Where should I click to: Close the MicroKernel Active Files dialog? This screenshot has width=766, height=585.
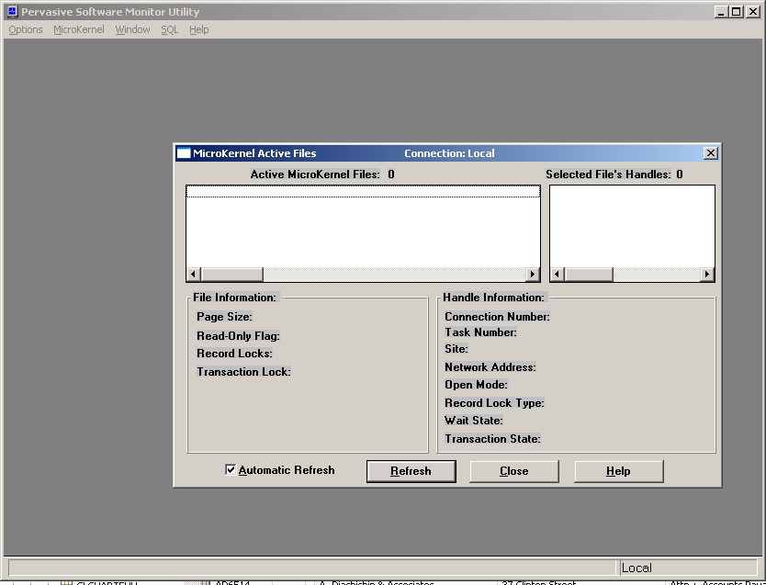point(710,153)
